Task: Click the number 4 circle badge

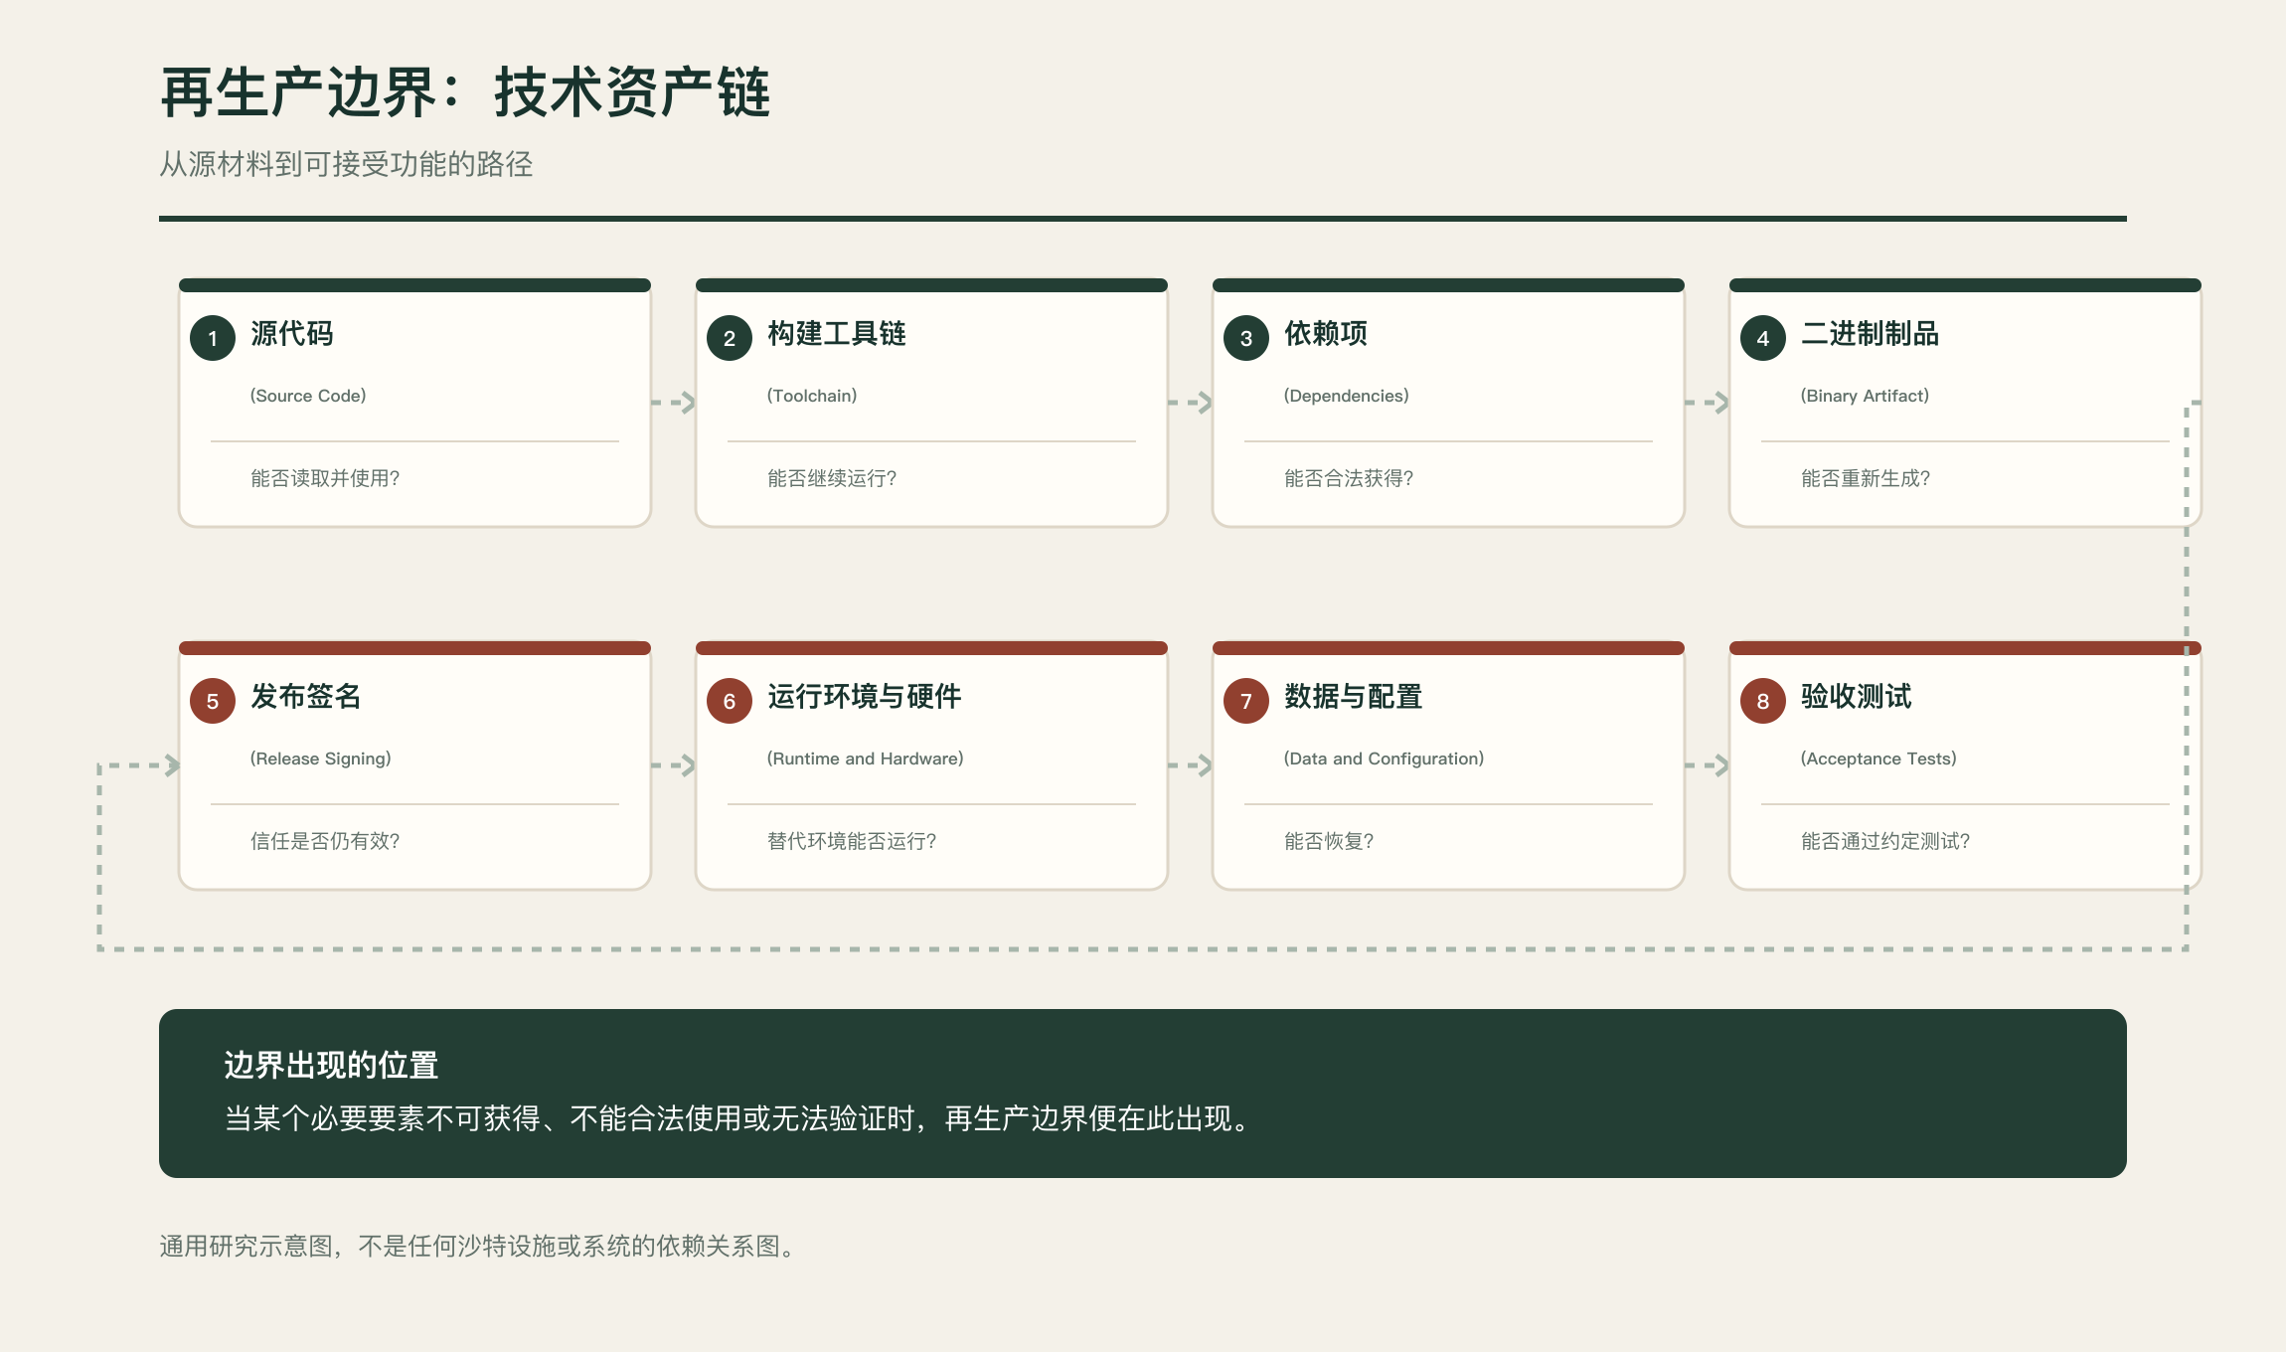Action: pos(1763,338)
